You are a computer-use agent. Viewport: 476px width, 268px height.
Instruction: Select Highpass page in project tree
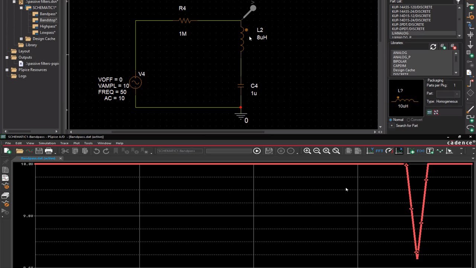pyautogui.click(x=48, y=26)
